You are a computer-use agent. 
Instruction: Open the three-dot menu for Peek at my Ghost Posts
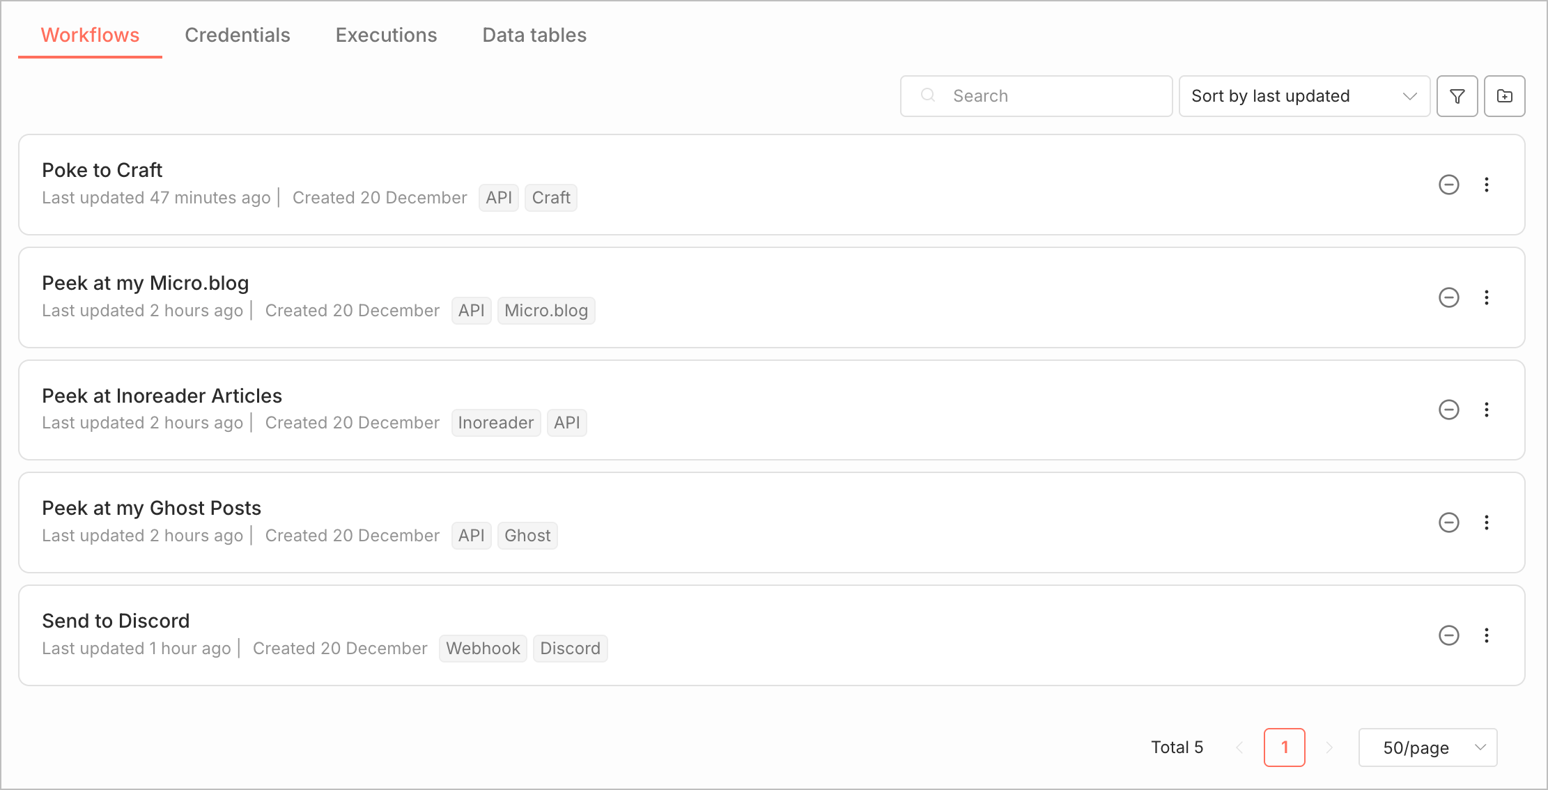pos(1486,522)
